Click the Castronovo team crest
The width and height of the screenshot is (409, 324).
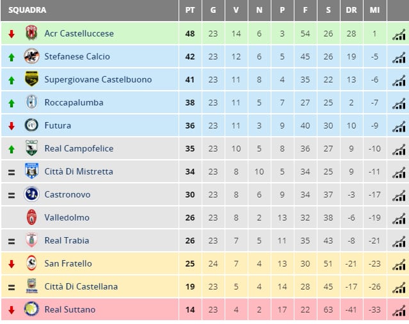click(31, 194)
